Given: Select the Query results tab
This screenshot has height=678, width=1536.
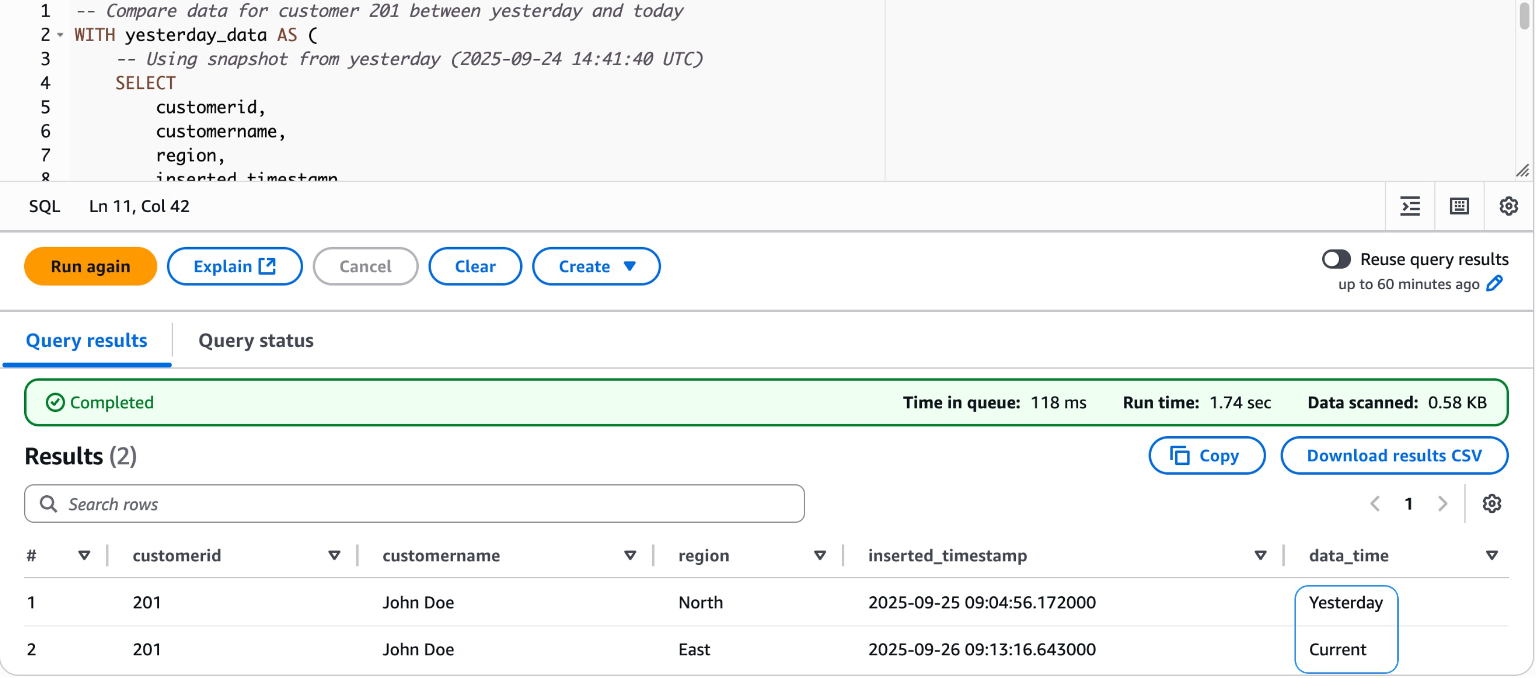Looking at the screenshot, I should pyautogui.click(x=86, y=340).
